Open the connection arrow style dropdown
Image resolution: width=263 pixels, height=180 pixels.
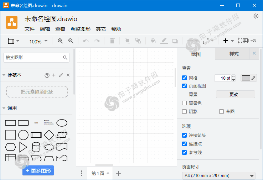[192, 41]
